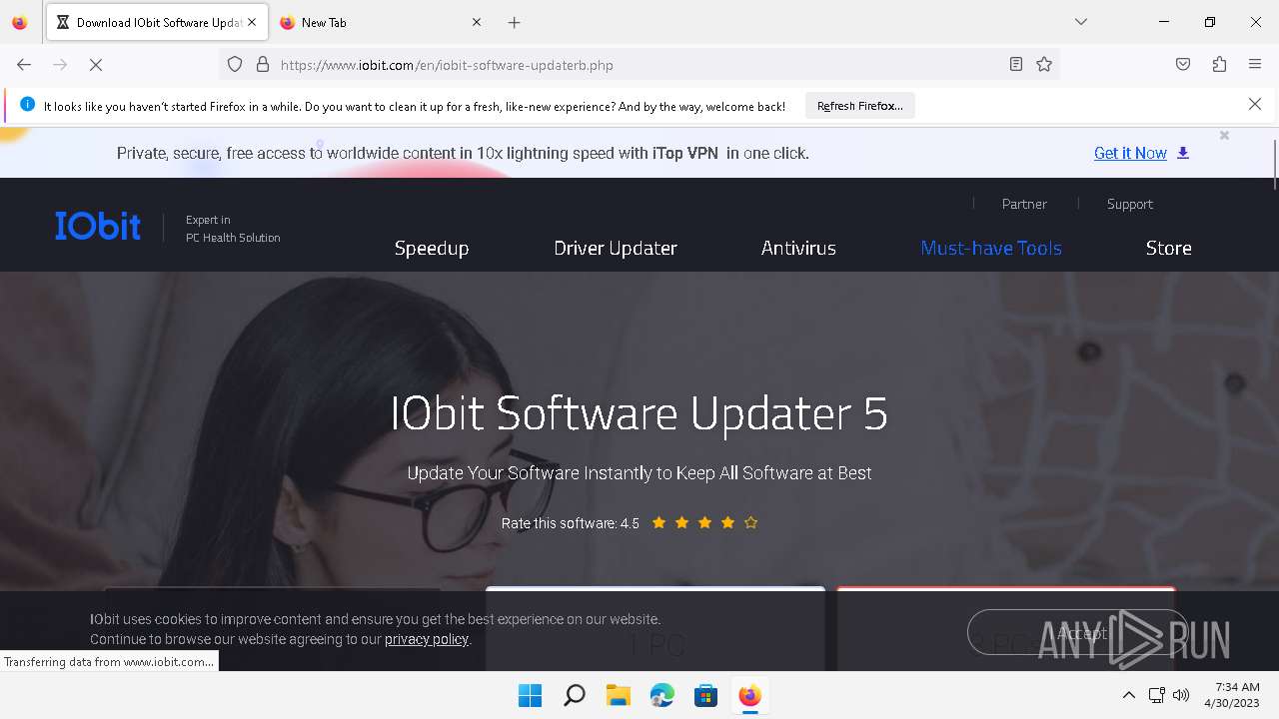Open Microsoft Store from taskbar
Image resolution: width=1279 pixels, height=719 pixels.
705,695
